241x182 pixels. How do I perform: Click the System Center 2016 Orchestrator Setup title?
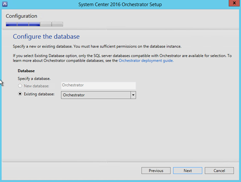[x=120, y=4]
